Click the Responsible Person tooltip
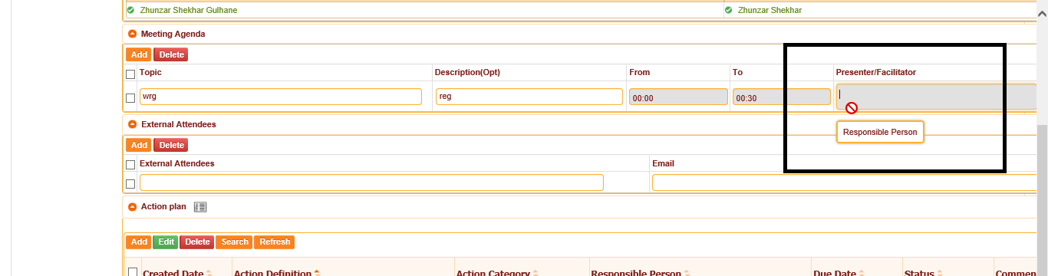 click(880, 132)
